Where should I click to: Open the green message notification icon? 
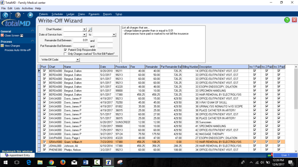[269, 155]
